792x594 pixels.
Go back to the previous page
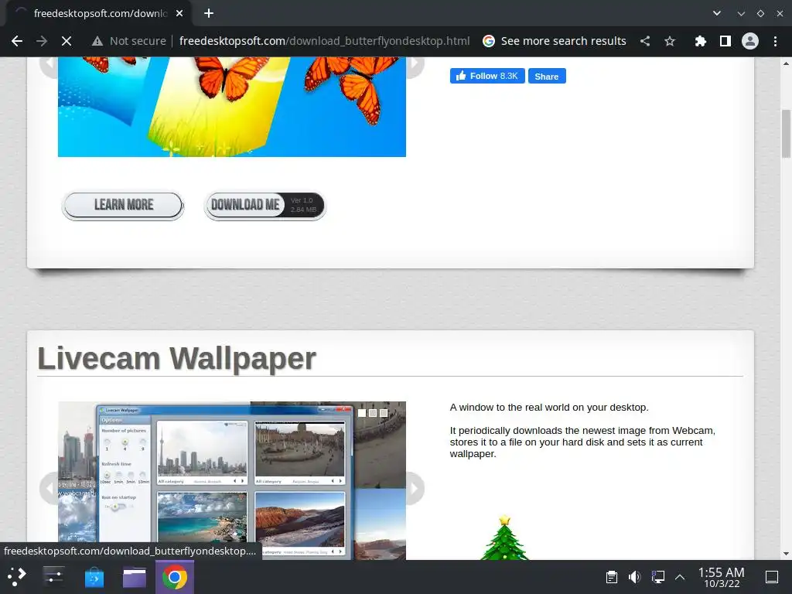(x=17, y=41)
